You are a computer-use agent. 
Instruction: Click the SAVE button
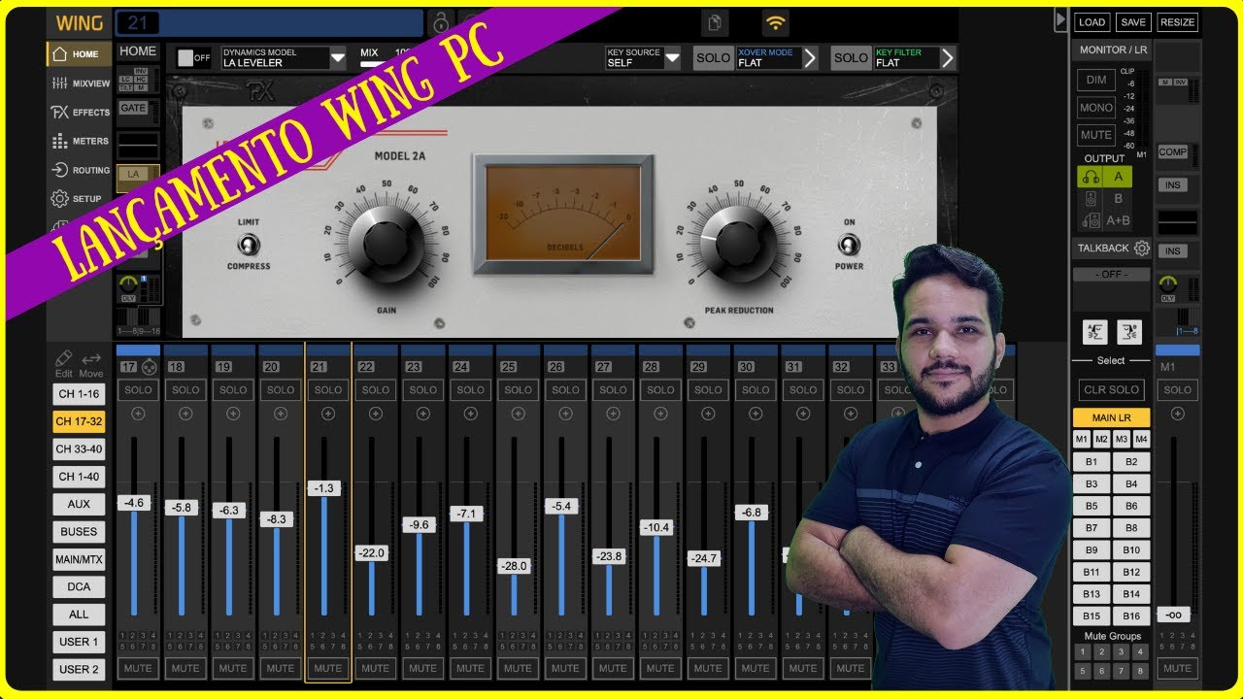pyautogui.click(x=1133, y=22)
